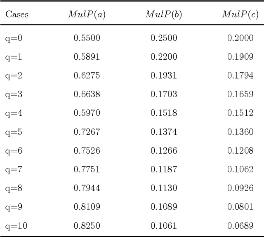This screenshot has height=237, width=264.
Task: Select the 0.1208 cell for q=6
Action: point(240,150)
